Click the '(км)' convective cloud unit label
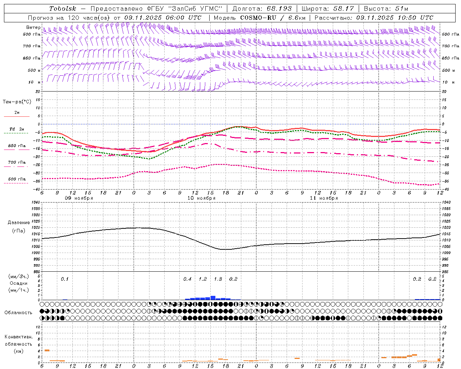461x369 pixels. tap(19, 351)
